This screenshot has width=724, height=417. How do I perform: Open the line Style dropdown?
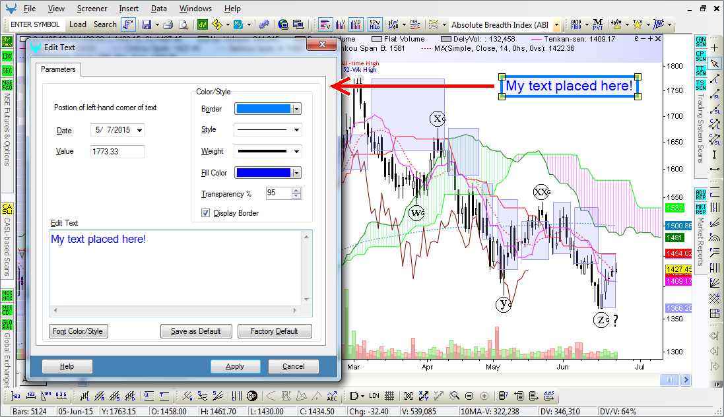296,130
